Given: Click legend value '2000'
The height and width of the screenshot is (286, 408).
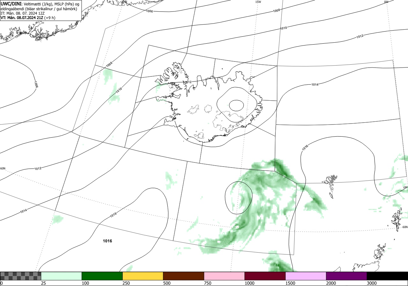Looking at the screenshot, I should click(x=331, y=283).
